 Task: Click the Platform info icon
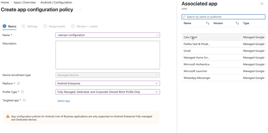coord(19,83)
